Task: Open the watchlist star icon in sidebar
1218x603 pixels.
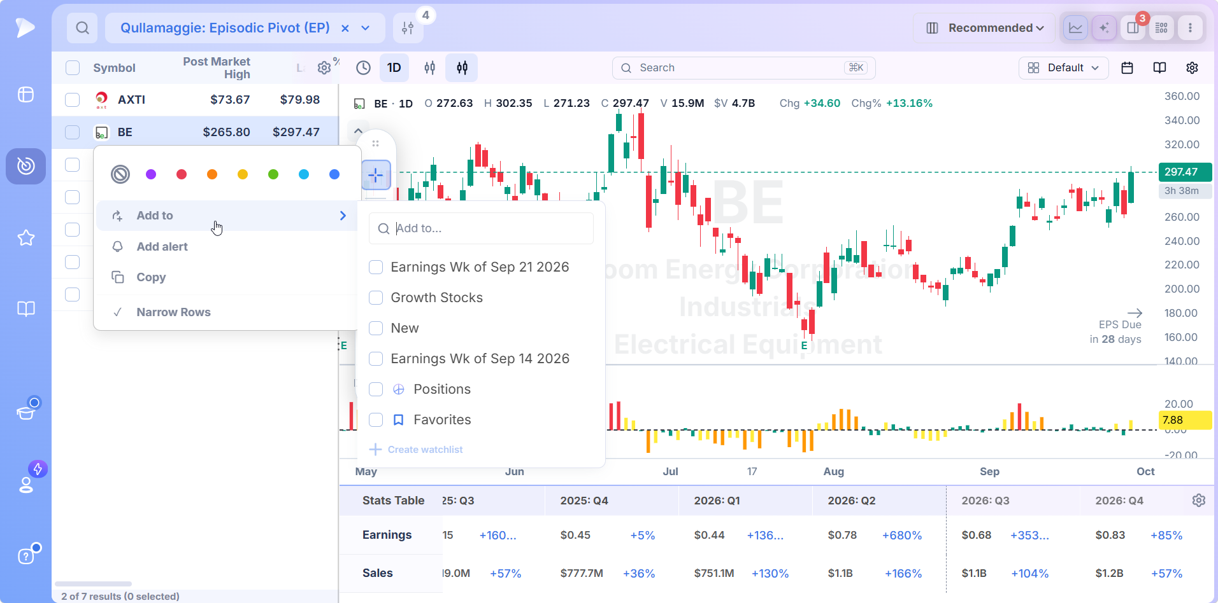Action: [25, 238]
